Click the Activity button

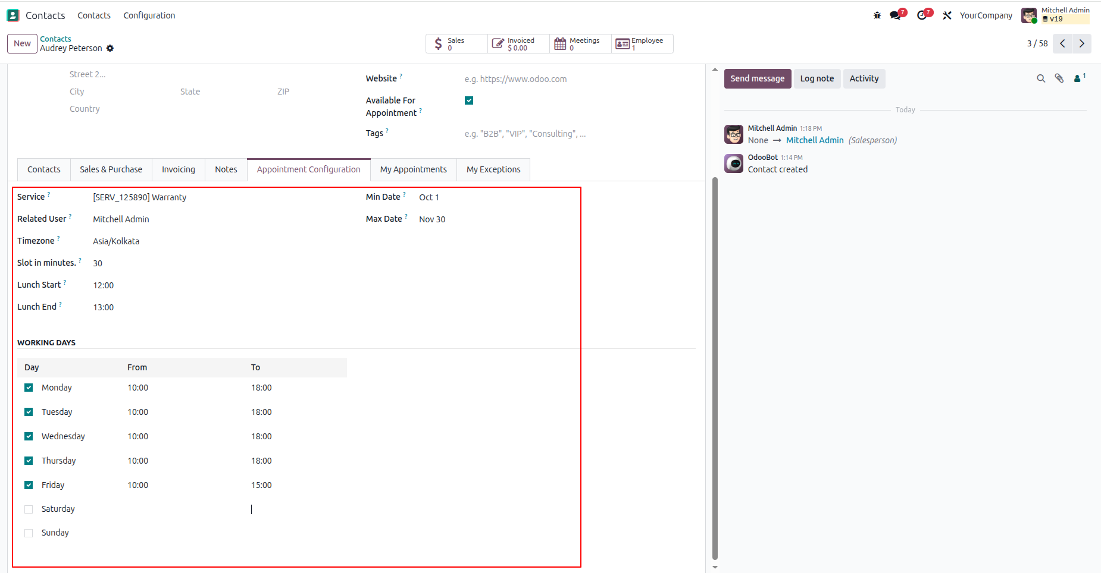click(864, 78)
